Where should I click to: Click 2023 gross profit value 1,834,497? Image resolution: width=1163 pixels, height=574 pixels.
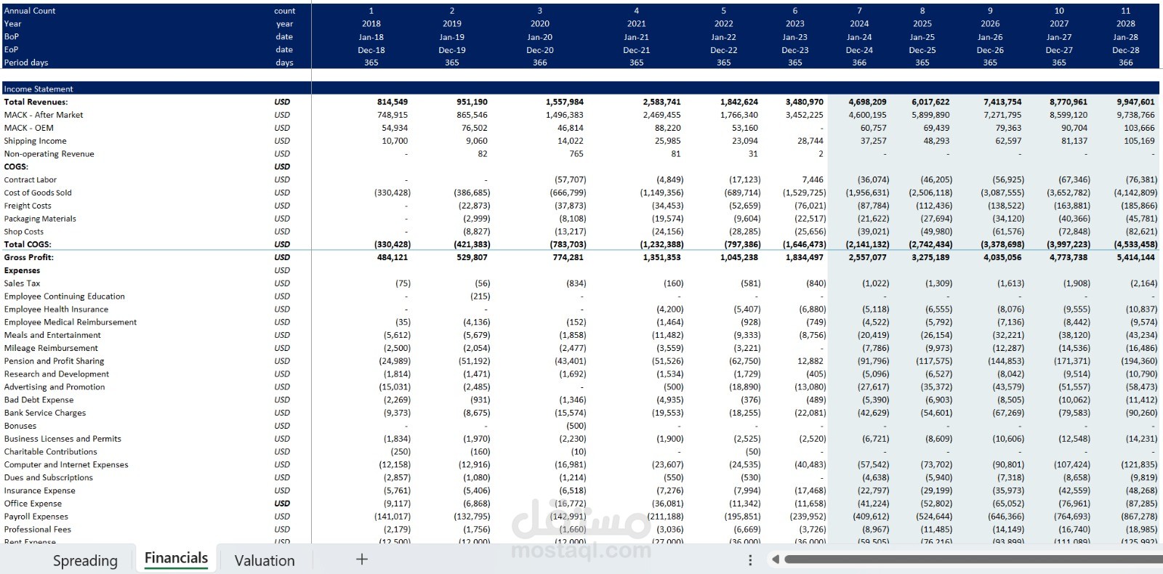coord(805,257)
